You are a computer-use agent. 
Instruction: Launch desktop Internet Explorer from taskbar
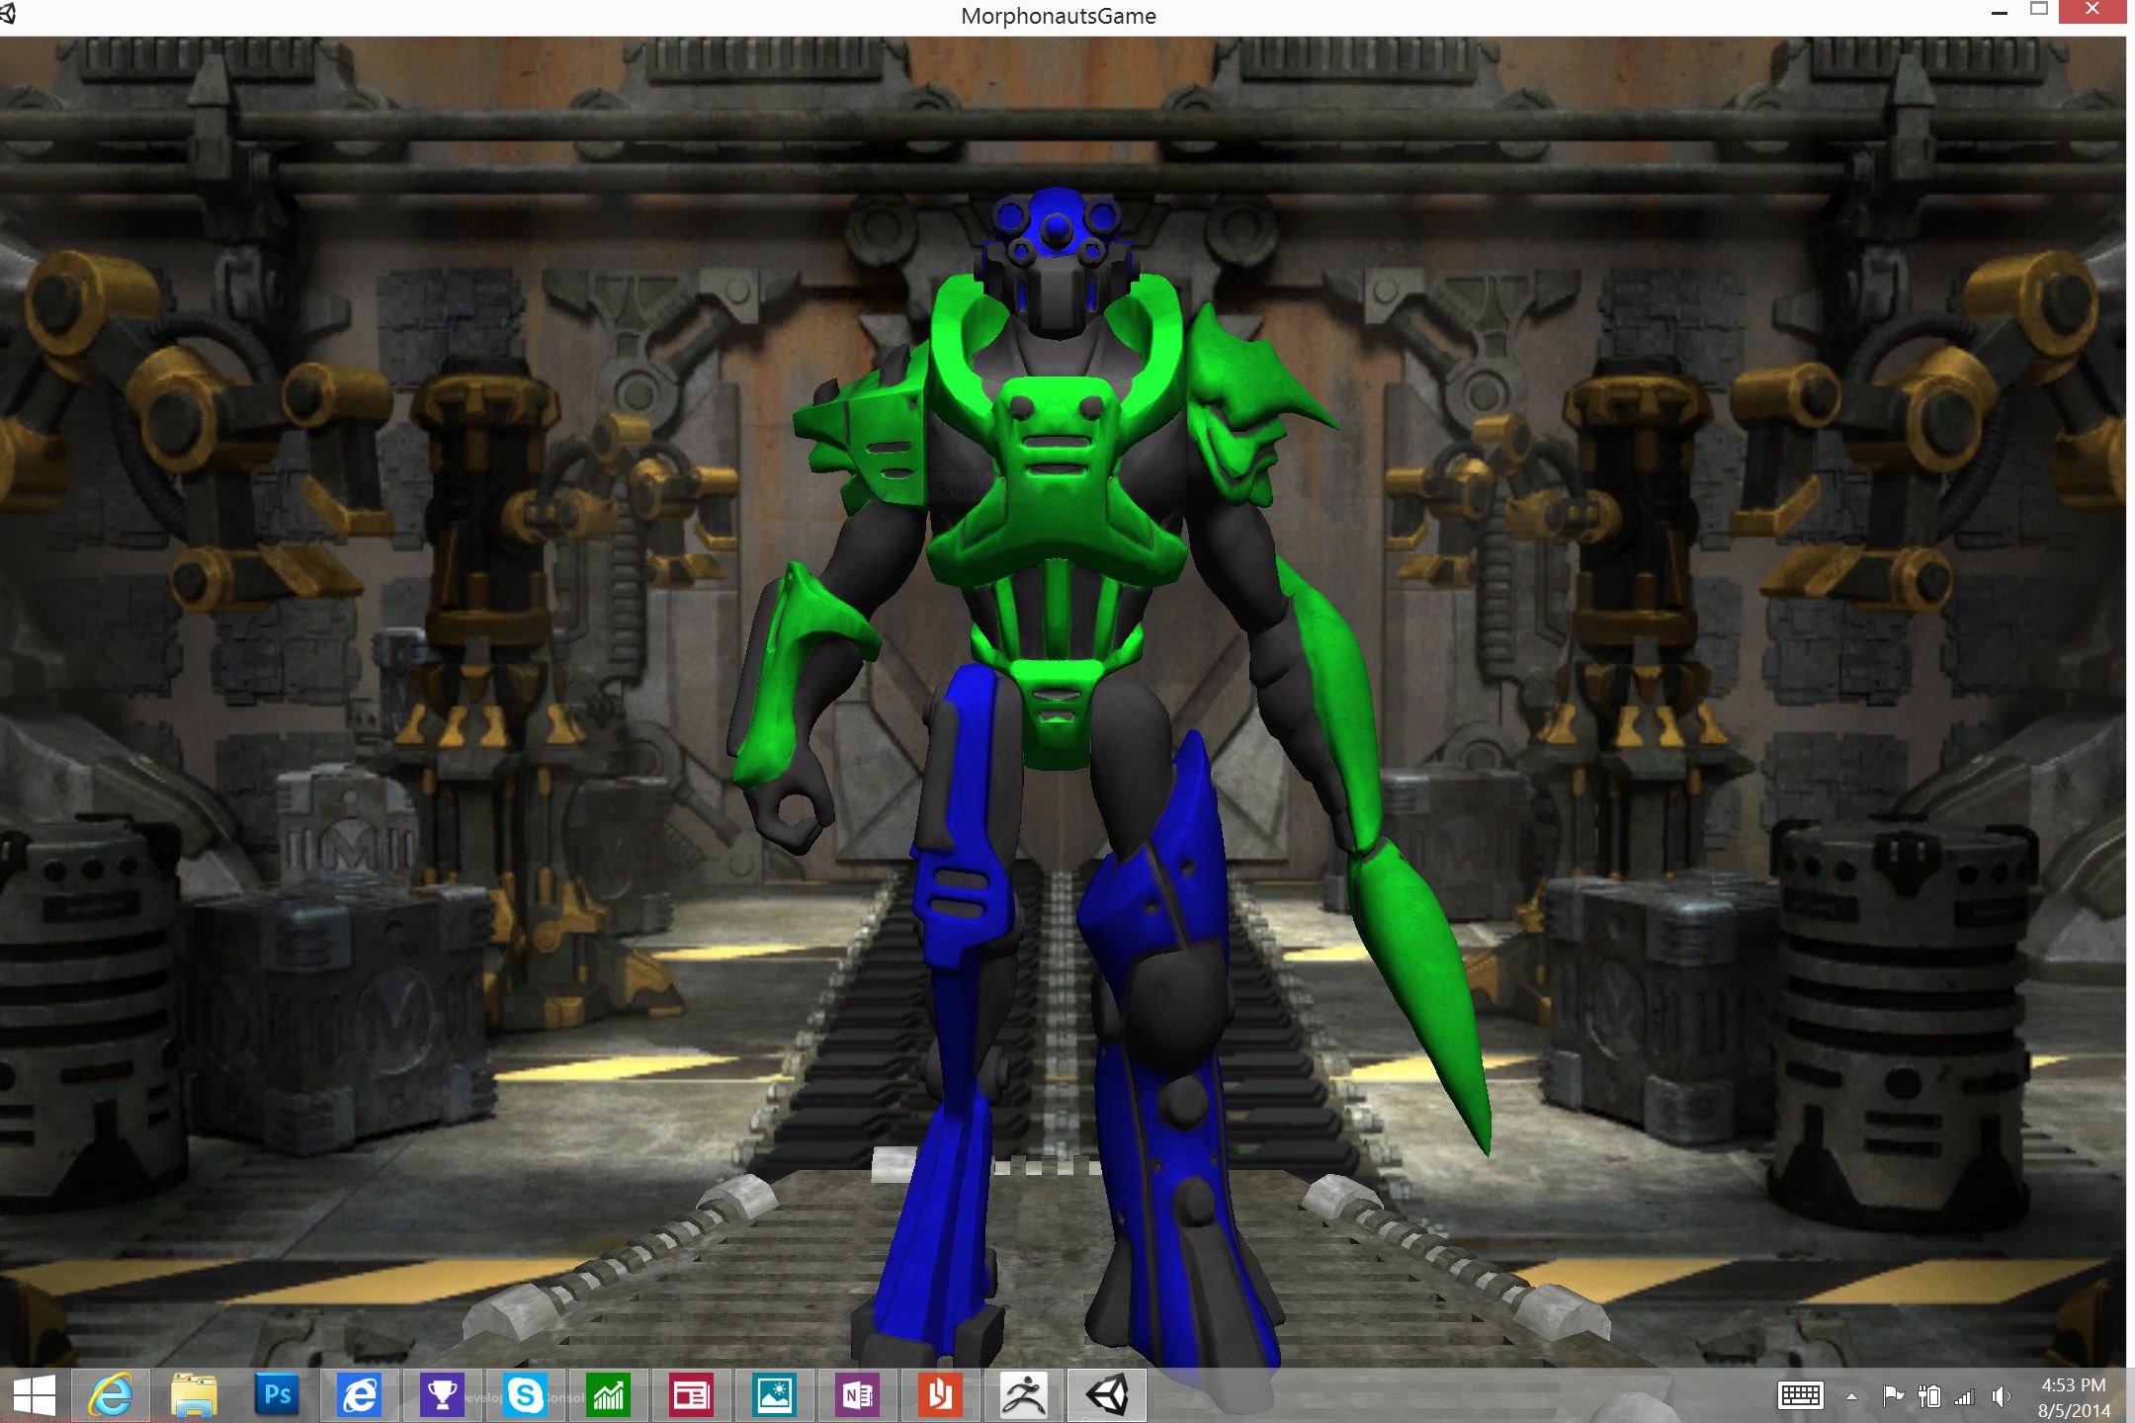(111, 1395)
